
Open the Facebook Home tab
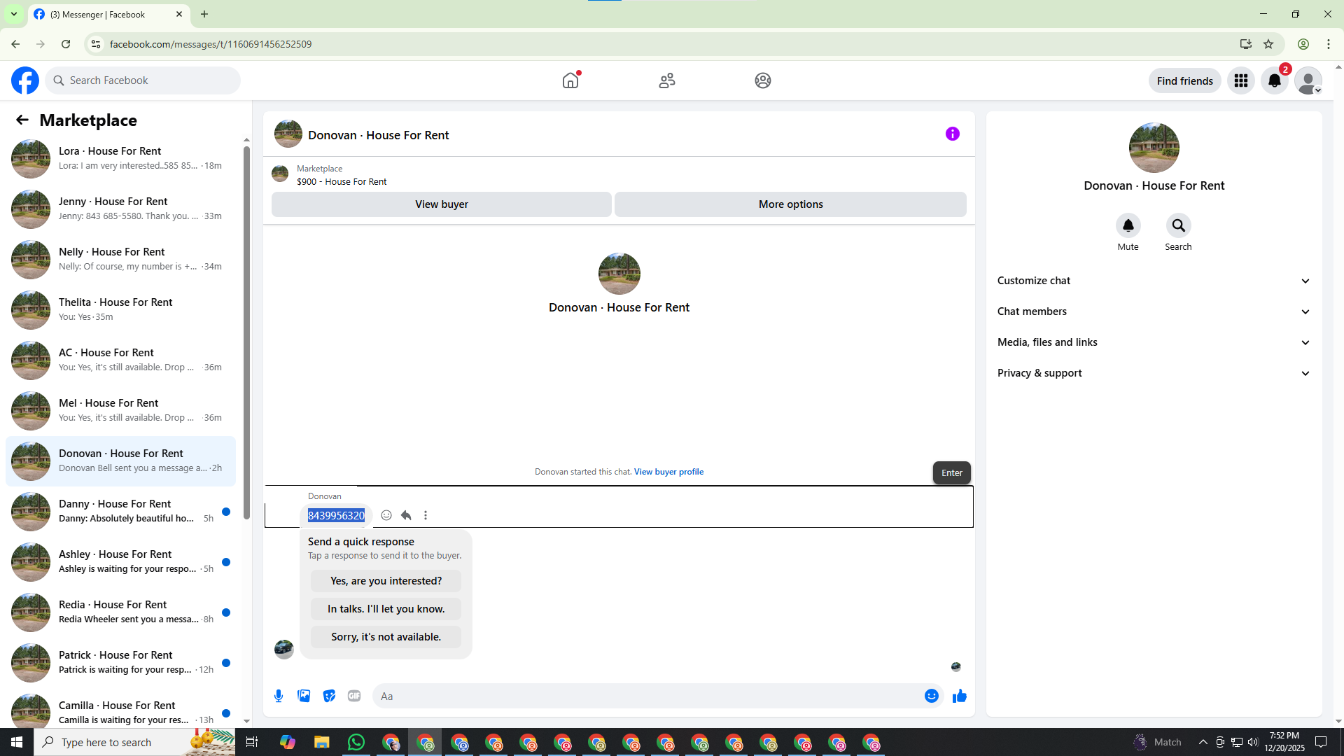click(570, 80)
